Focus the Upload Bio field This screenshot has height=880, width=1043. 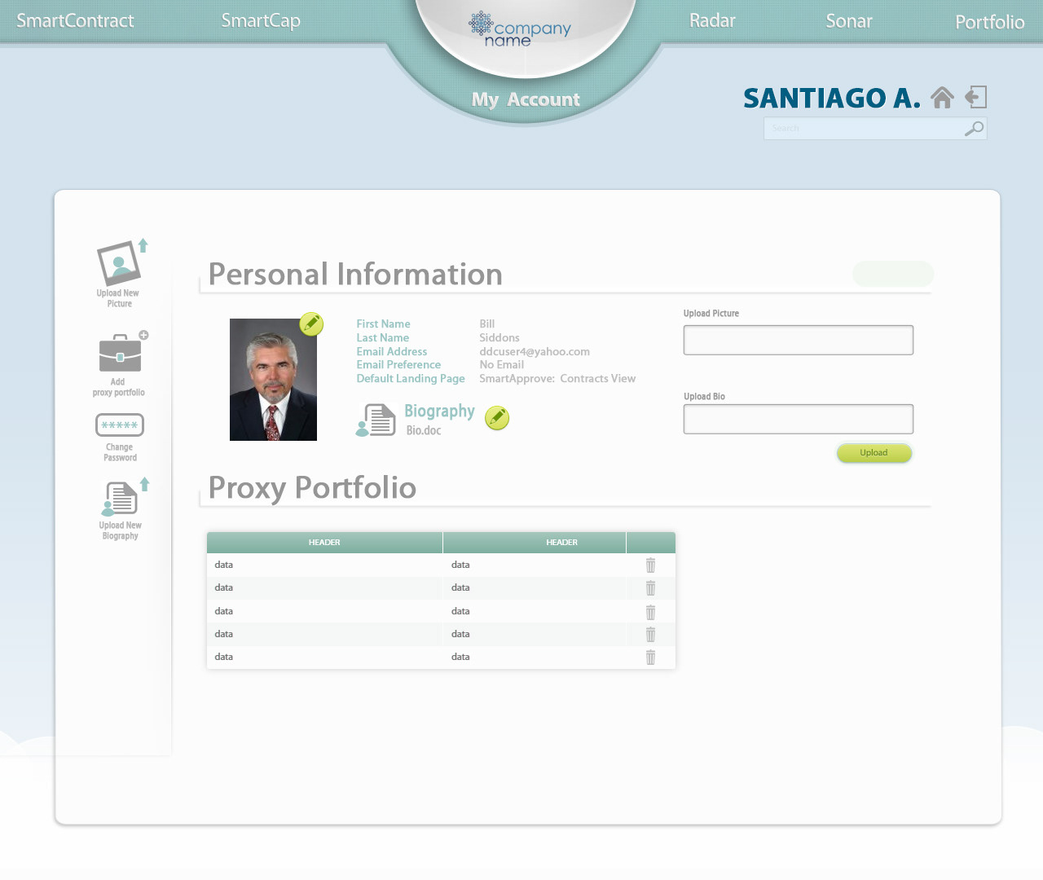(799, 419)
